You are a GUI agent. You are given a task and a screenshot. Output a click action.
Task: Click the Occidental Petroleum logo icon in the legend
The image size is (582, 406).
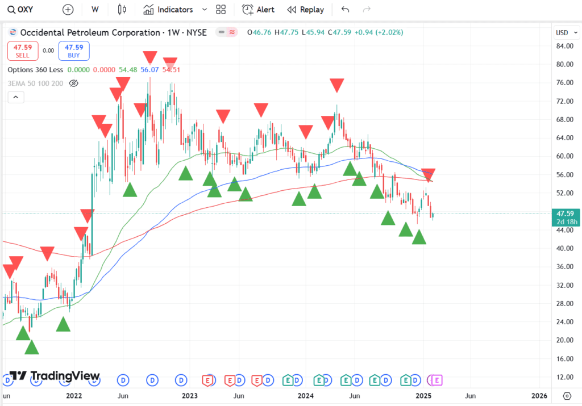pos(13,32)
